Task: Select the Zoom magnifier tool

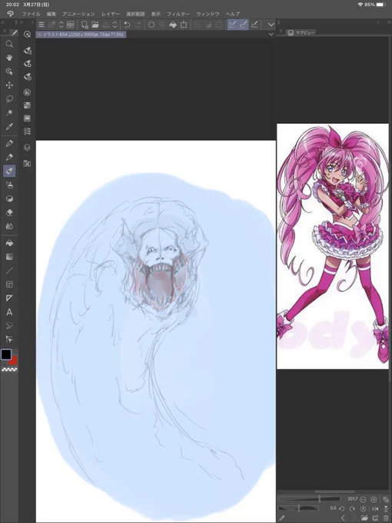Action: (9, 44)
